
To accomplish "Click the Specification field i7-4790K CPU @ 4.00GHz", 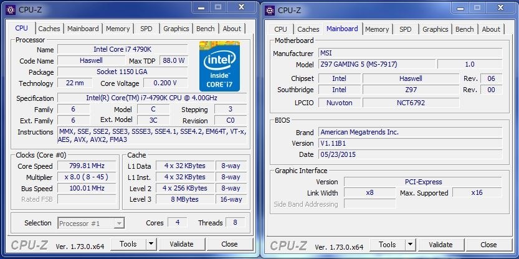I will click(152, 98).
